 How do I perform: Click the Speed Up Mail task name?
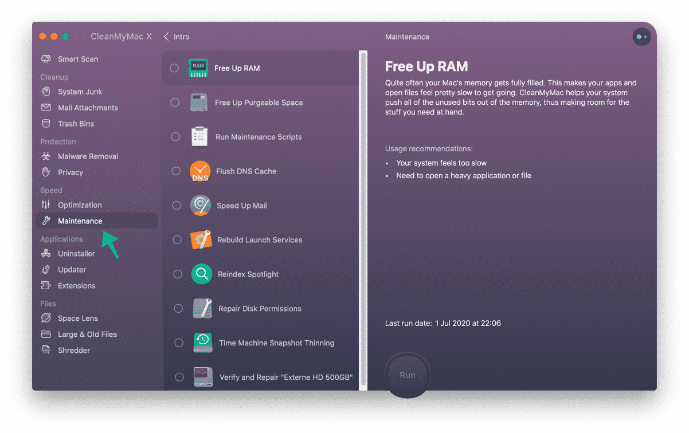click(242, 206)
